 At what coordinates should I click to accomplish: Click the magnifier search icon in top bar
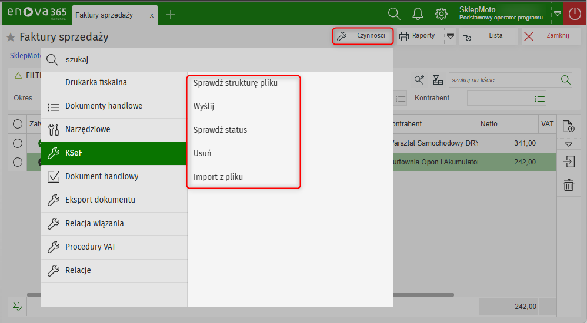(x=394, y=14)
